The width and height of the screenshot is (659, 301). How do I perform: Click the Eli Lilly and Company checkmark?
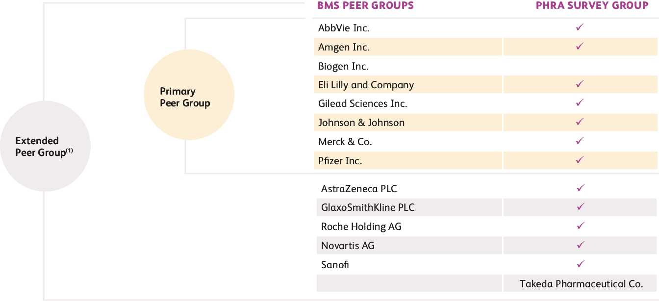coord(580,84)
